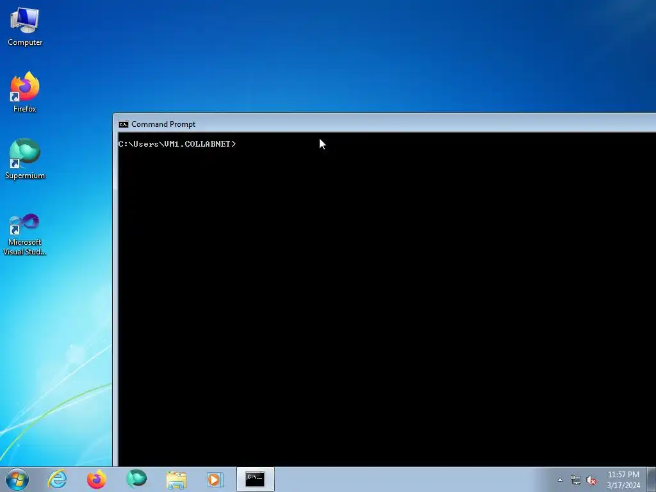Click the Firefox label under the desktop shortcut
This screenshot has height=492, width=656.
point(25,109)
